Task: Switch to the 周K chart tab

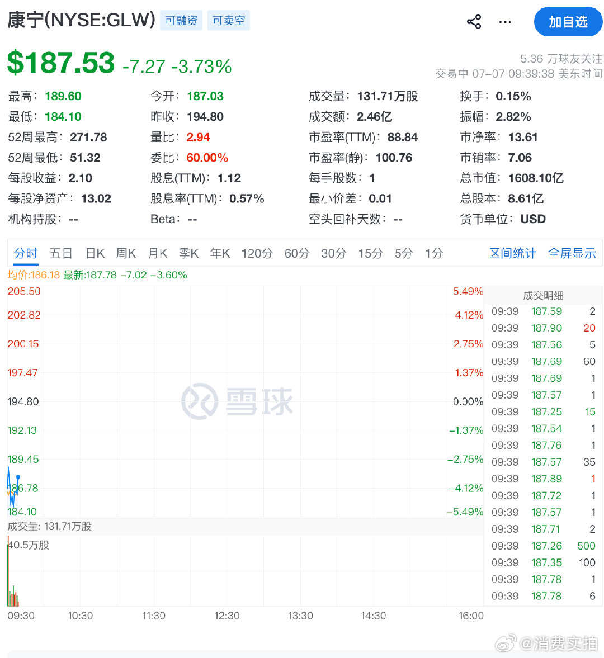Action: [x=126, y=253]
